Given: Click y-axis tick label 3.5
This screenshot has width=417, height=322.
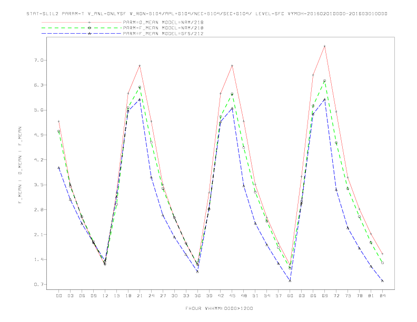Looking at the screenshot, I should pos(38,185).
